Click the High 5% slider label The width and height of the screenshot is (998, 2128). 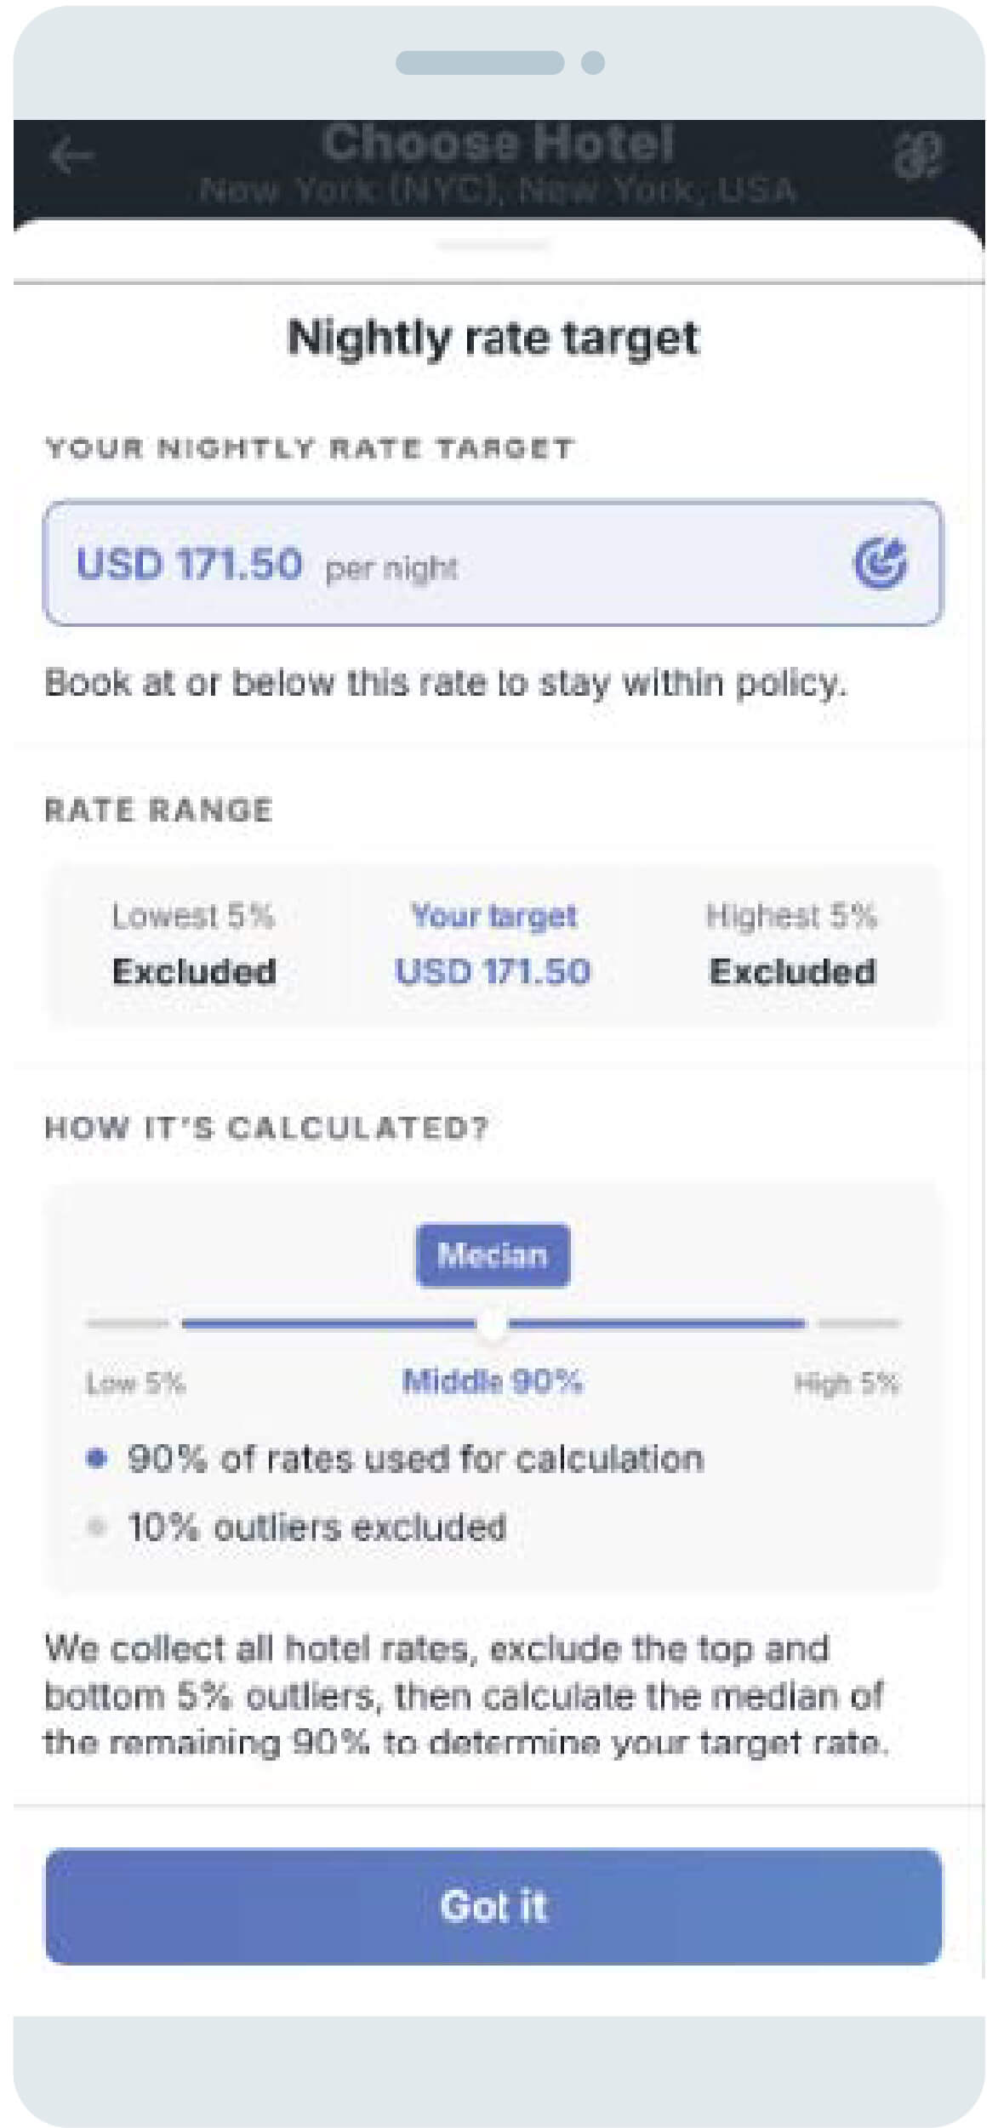tap(847, 1383)
